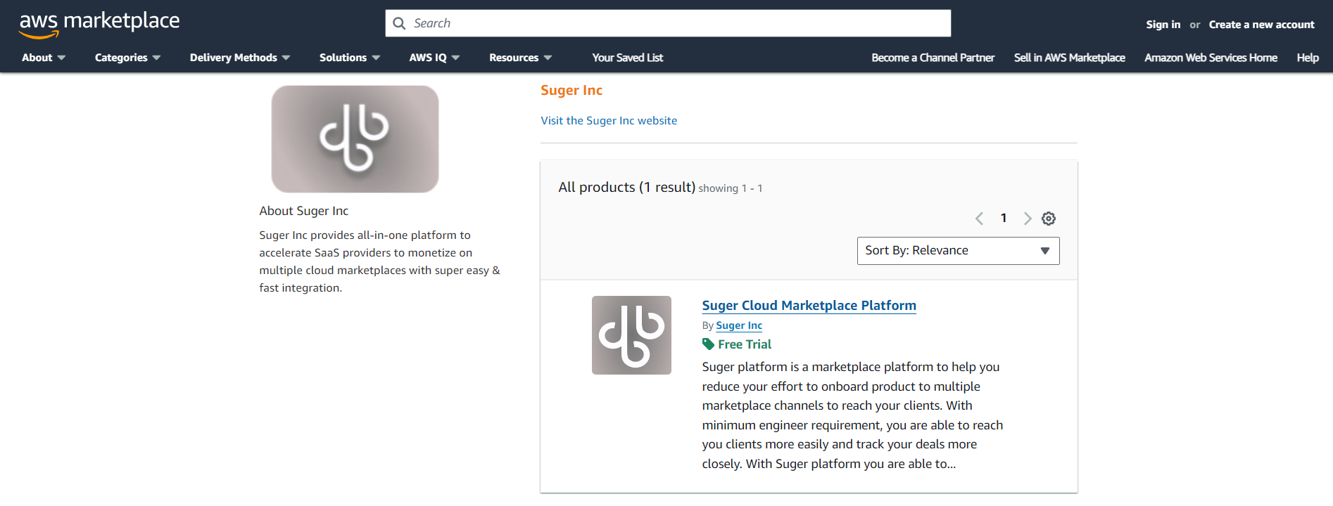Click the AWS Marketplace logo
Image resolution: width=1333 pixels, height=506 pixels.
click(99, 24)
